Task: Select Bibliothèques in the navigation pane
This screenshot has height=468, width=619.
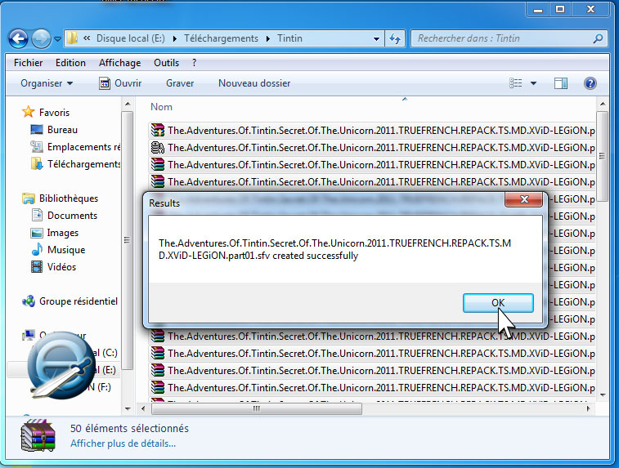Action: [69, 198]
